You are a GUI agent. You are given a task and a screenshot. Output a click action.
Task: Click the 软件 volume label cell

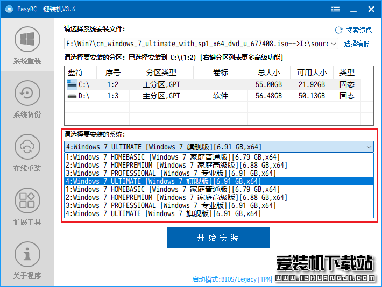(220, 96)
